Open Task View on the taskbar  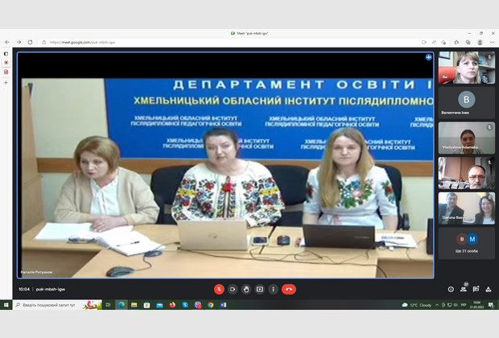[108, 305]
